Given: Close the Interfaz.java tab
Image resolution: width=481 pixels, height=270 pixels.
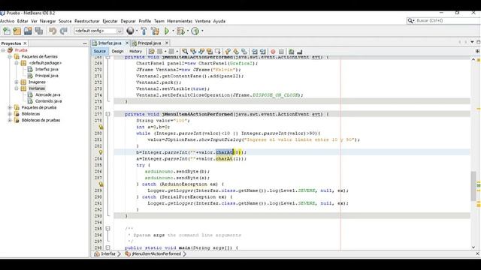Looking at the screenshot, I should tap(127, 43).
